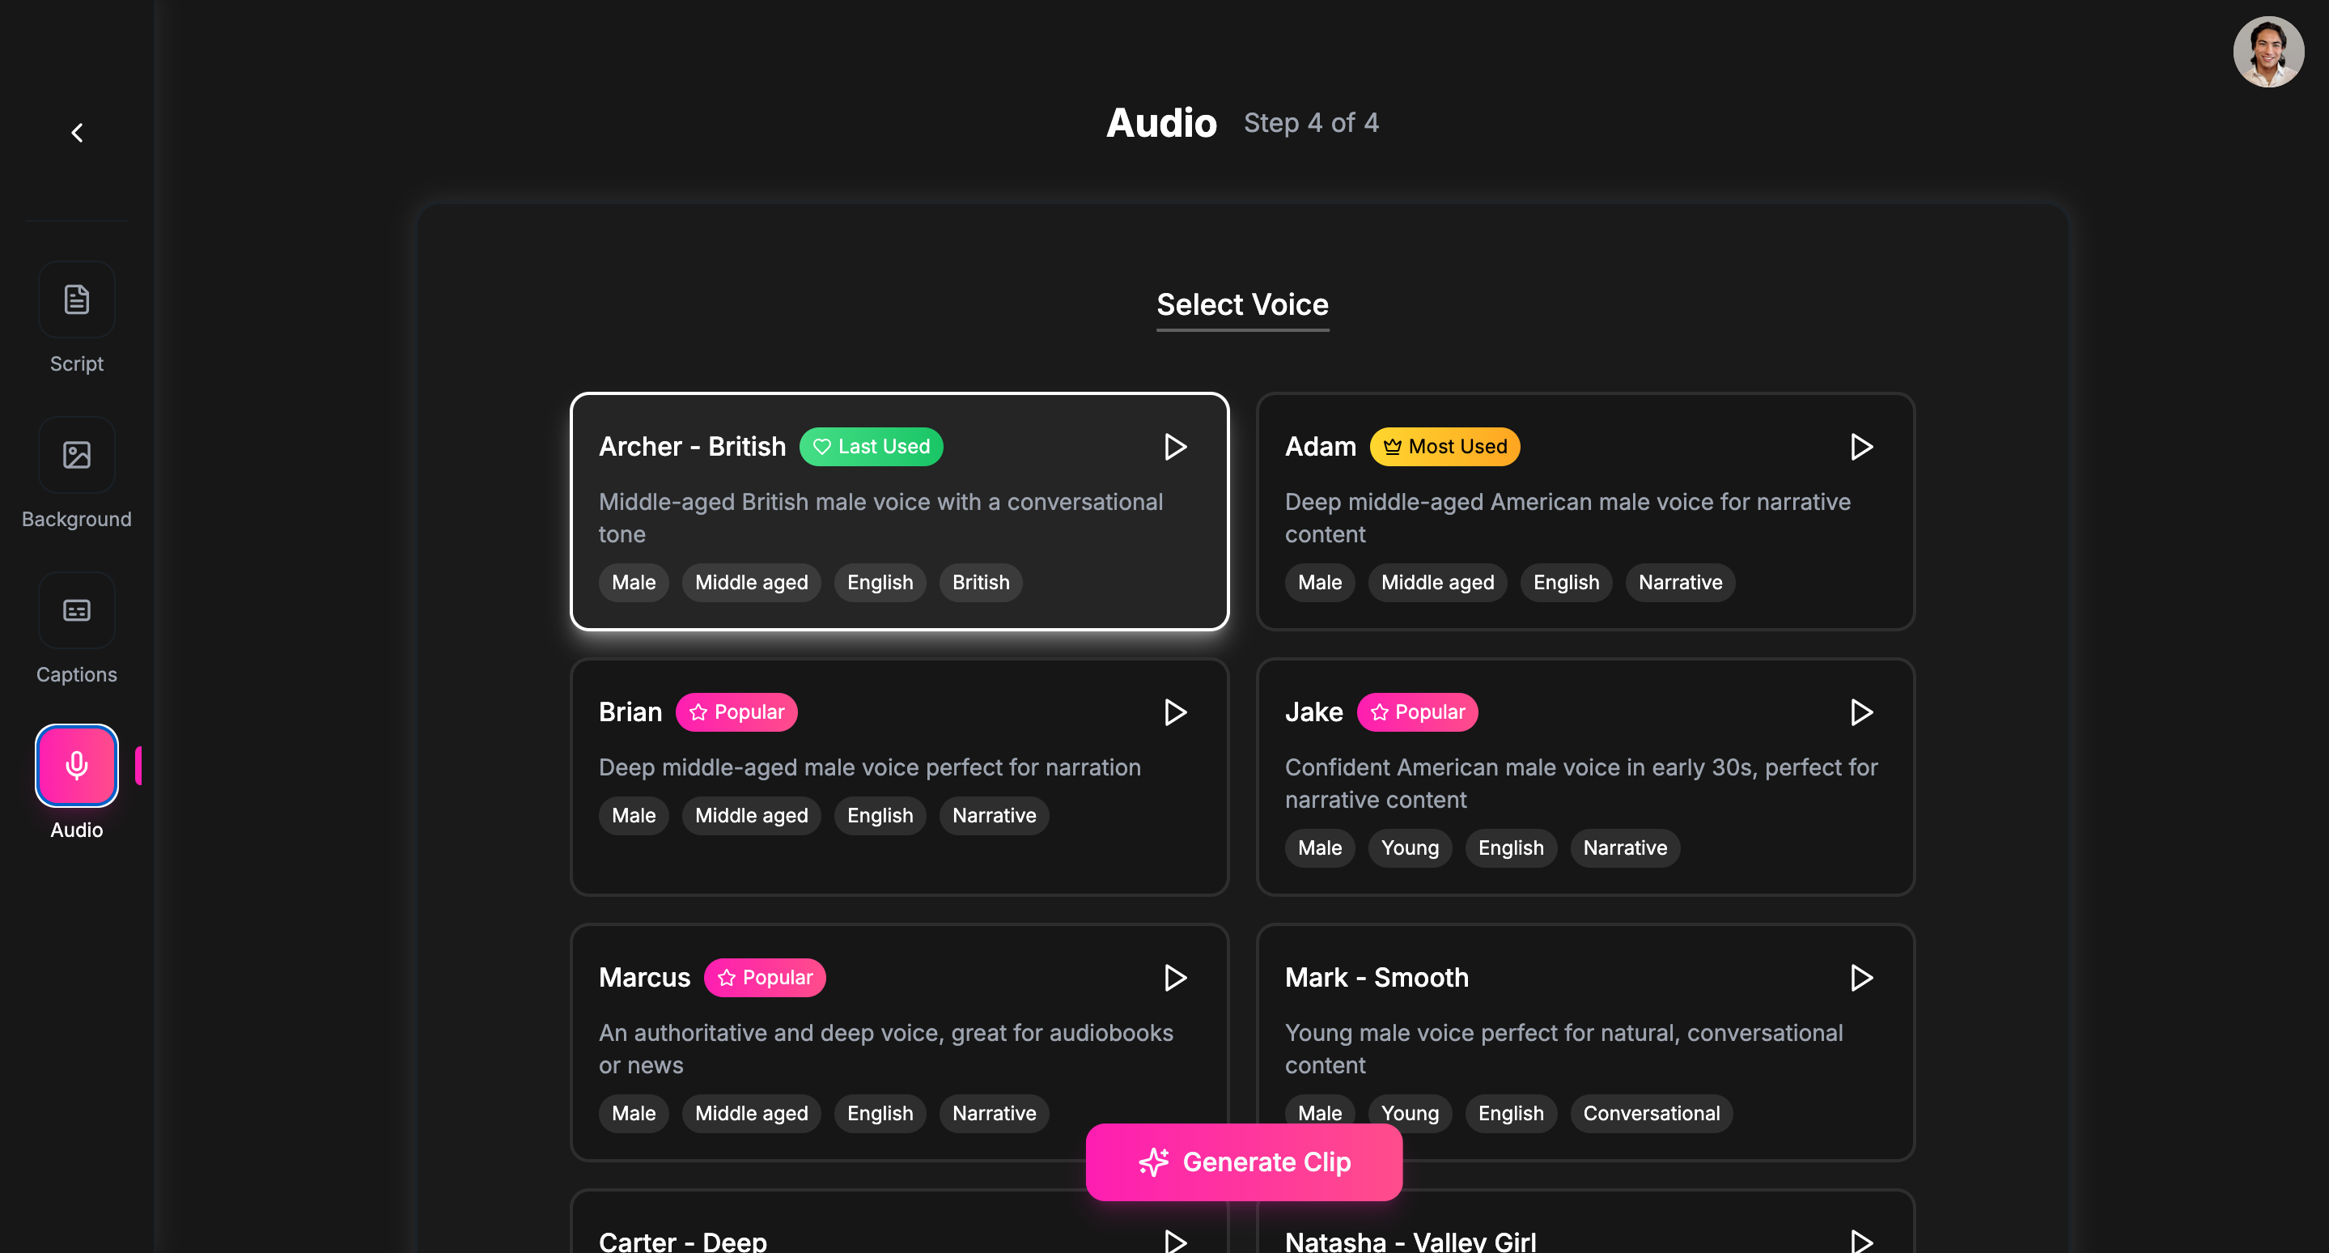Click Marcus's description about audiobooks or news
The height and width of the screenshot is (1253, 2329).
click(x=886, y=1049)
